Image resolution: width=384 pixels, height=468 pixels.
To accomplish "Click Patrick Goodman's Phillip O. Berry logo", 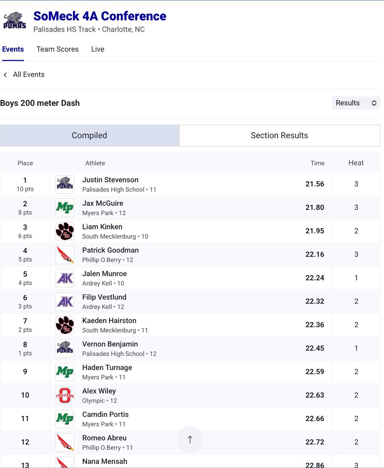I will [65, 255].
